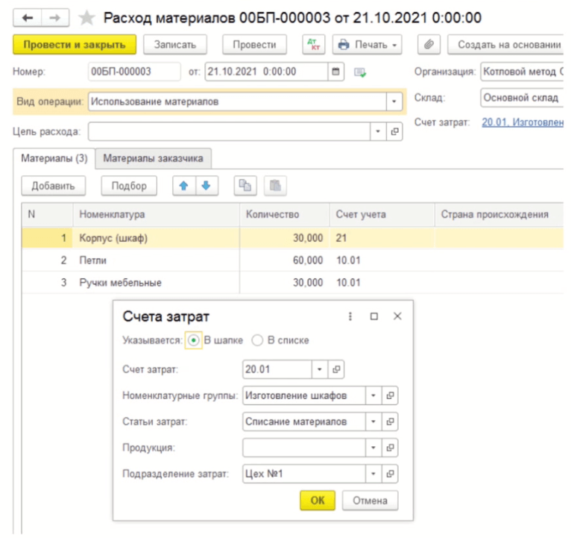The height and width of the screenshot is (538, 571).
Task: Show Дт/Кт accounting entries
Action: 313,45
